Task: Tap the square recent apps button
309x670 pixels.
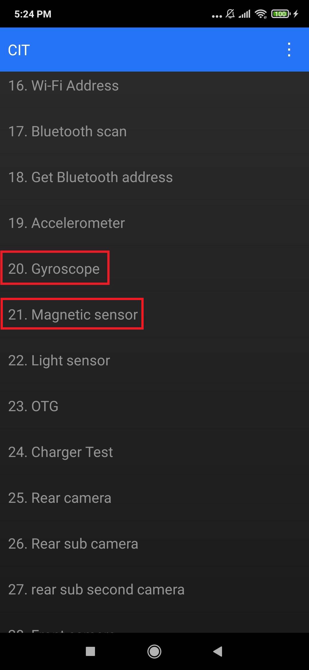Action: (x=90, y=651)
